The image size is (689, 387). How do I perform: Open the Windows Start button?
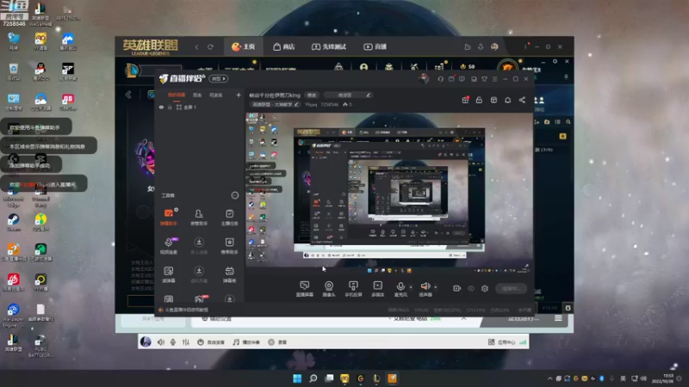297,378
